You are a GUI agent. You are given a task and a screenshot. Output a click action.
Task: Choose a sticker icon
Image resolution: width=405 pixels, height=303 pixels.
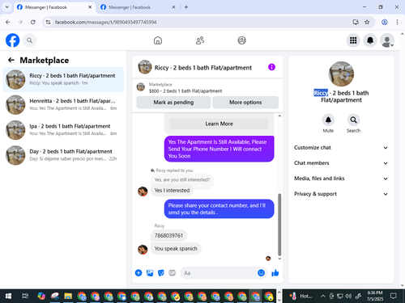point(161,273)
